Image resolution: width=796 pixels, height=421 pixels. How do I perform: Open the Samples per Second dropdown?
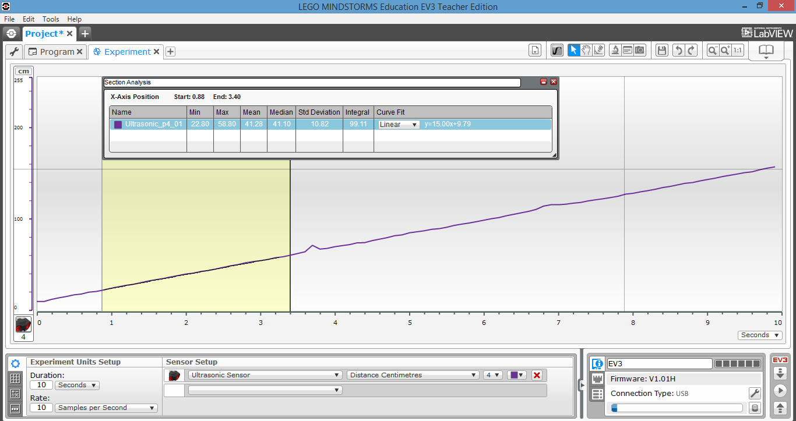pyautogui.click(x=106, y=408)
